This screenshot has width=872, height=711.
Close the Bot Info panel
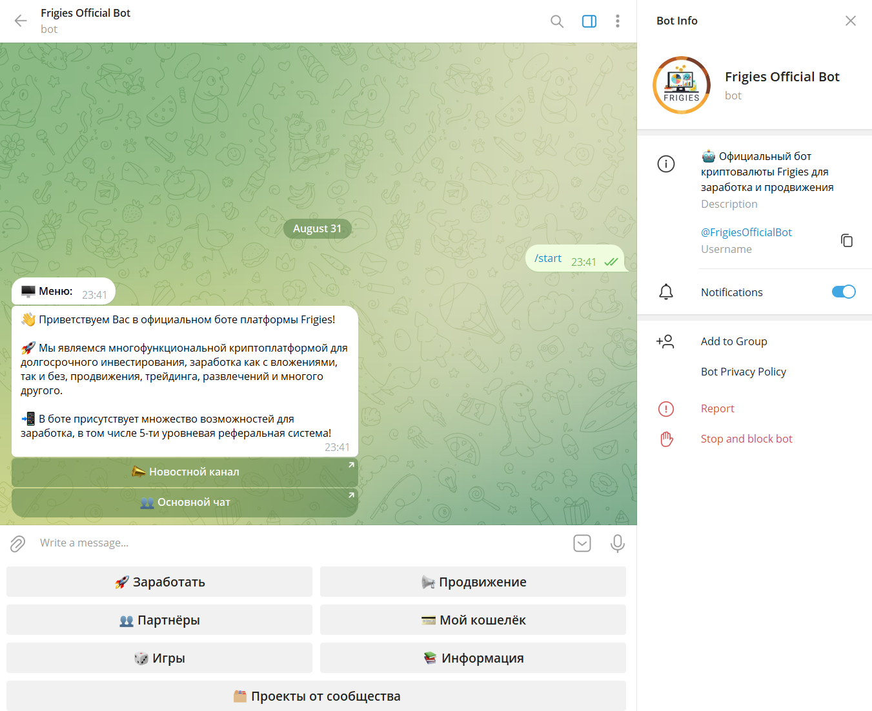[x=851, y=21]
